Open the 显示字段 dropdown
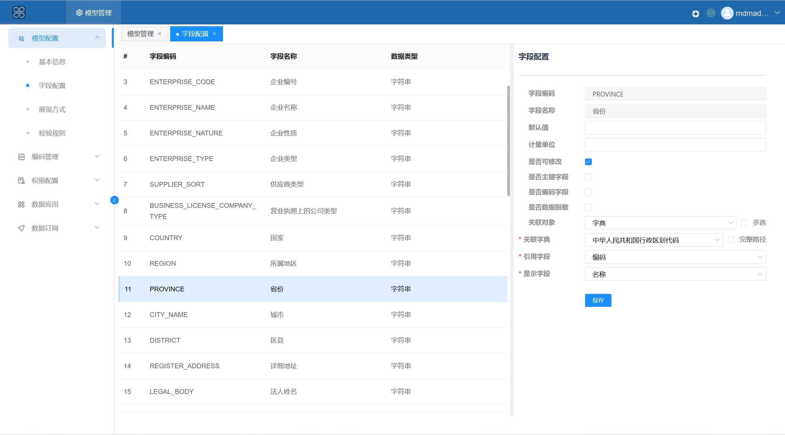This screenshot has width=785, height=435. click(675, 274)
